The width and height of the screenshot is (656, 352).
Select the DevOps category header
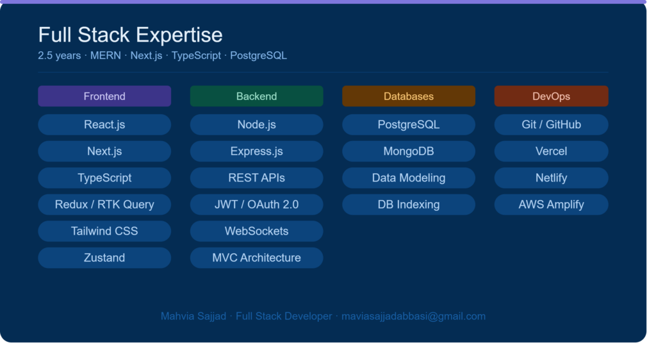[551, 96]
